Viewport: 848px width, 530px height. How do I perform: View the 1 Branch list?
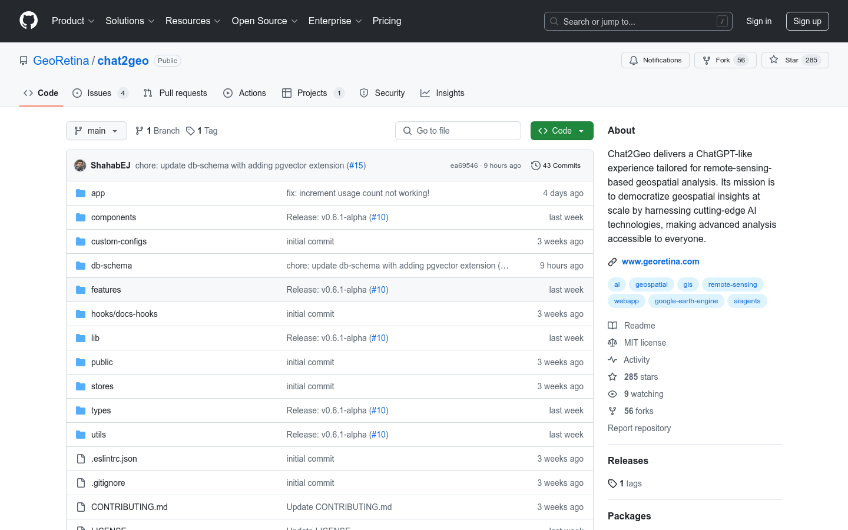point(157,131)
